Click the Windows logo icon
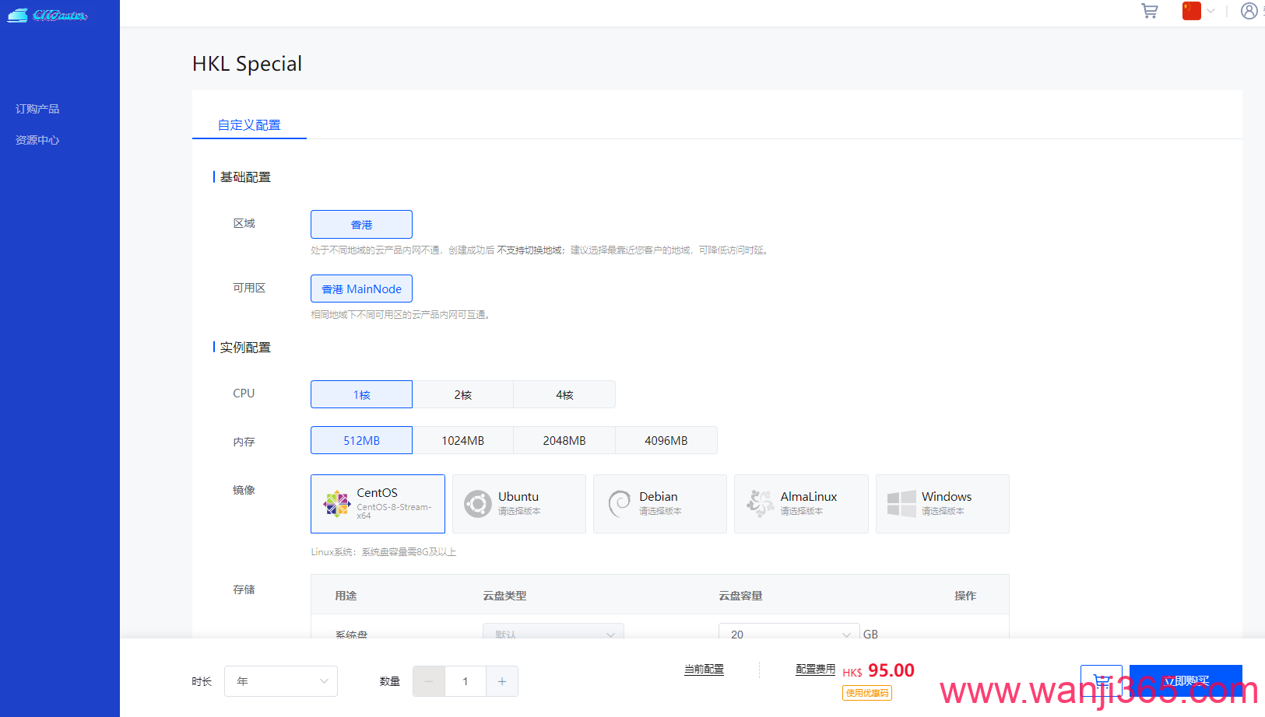This screenshot has height=717, width=1265. tap(901, 504)
